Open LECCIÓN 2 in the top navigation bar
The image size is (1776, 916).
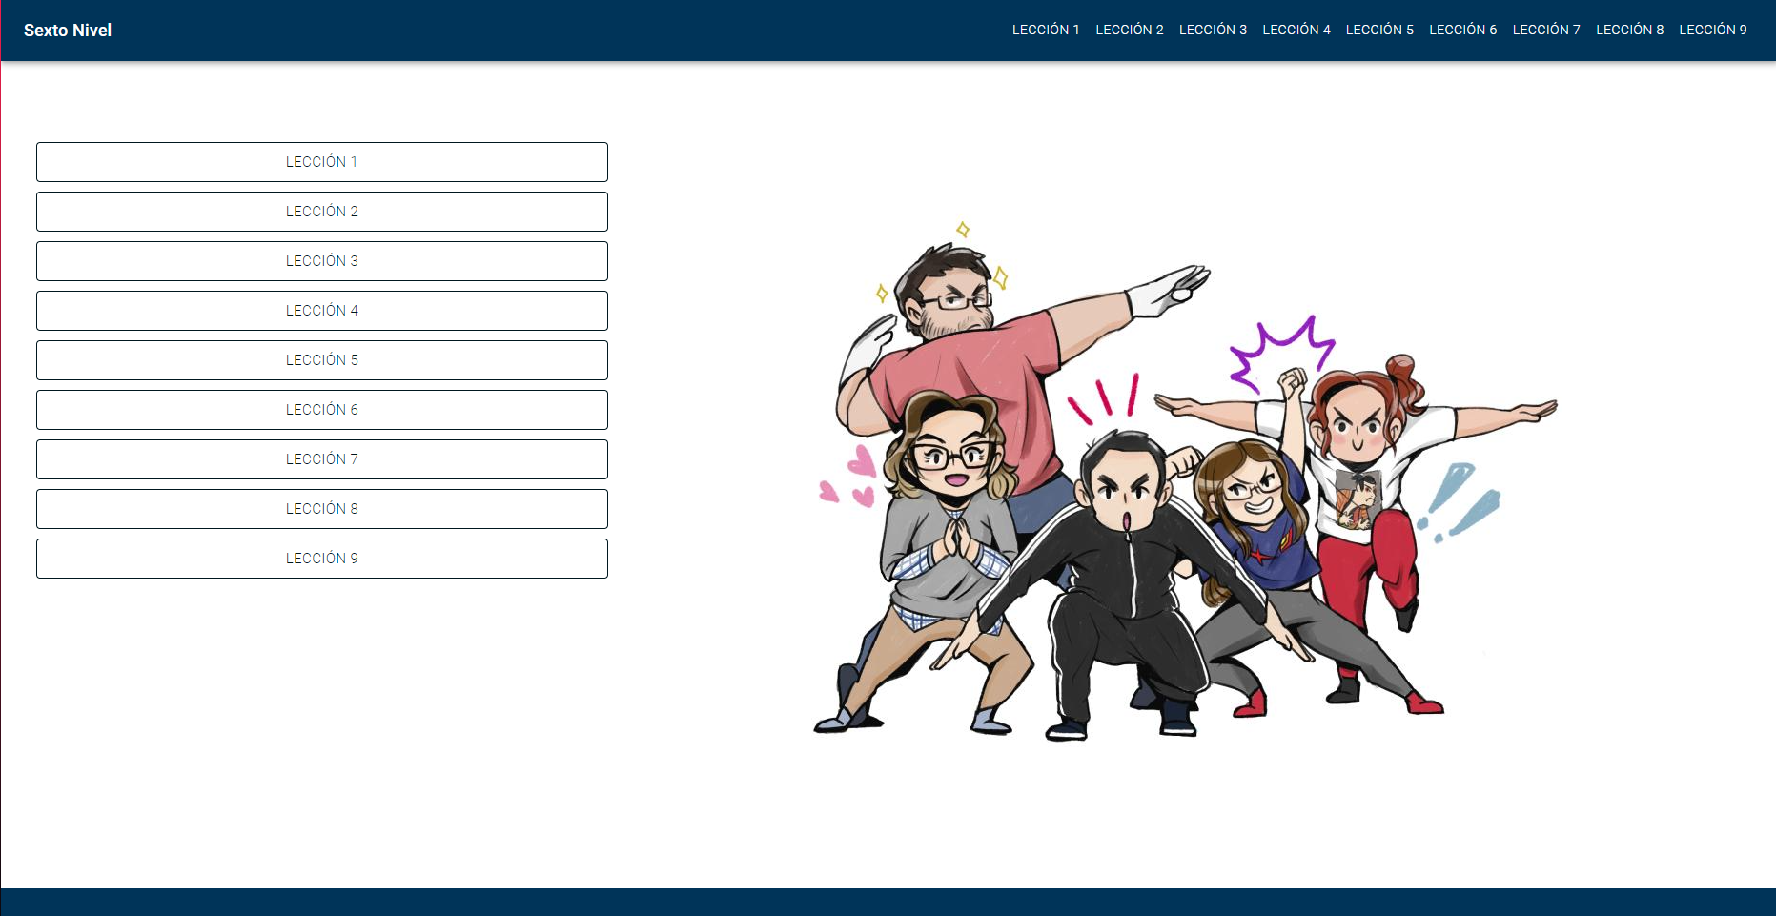point(1130,31)
